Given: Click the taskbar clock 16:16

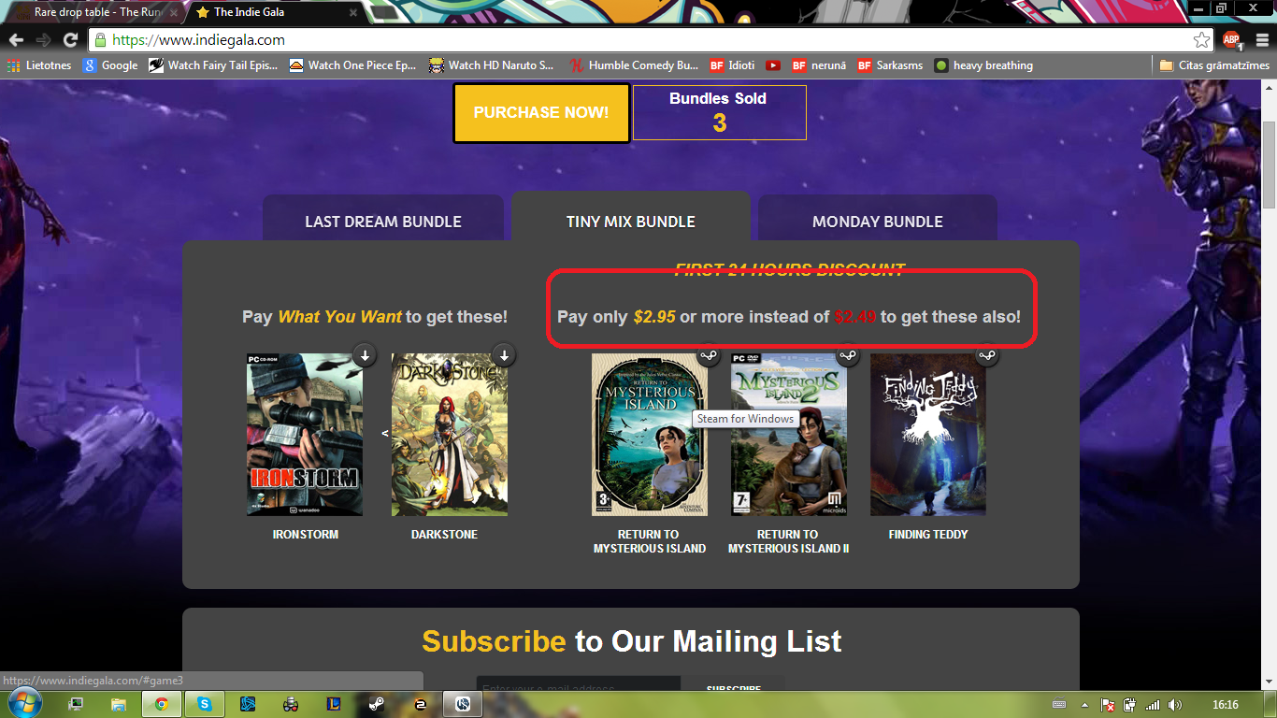Looking at the screenshot, I should point(1226,705).
